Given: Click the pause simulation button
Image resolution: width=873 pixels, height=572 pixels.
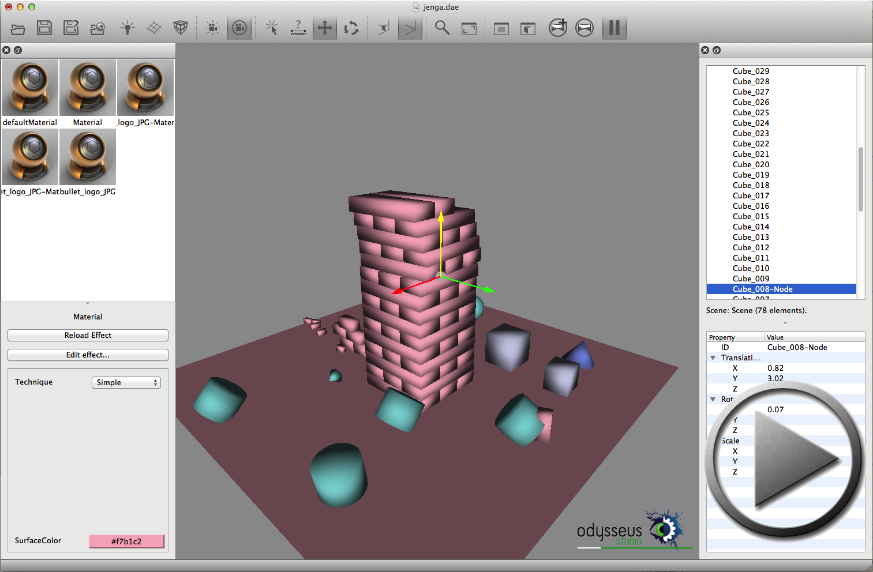Looking at the screenshot, I should pos(615,28).
